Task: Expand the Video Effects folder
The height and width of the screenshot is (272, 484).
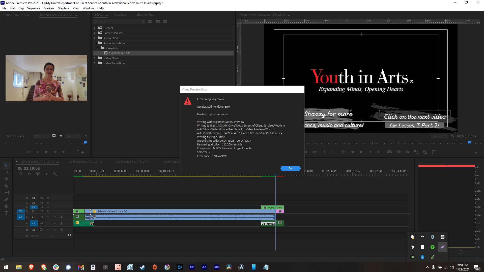Action: tap(95, 58)
